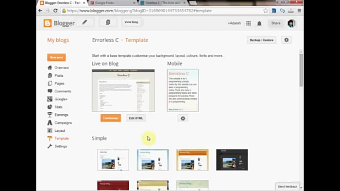Viewport: 340px width, 191px height.
Task: Click the browser forward arrow
Action: (x=48, y=11)
